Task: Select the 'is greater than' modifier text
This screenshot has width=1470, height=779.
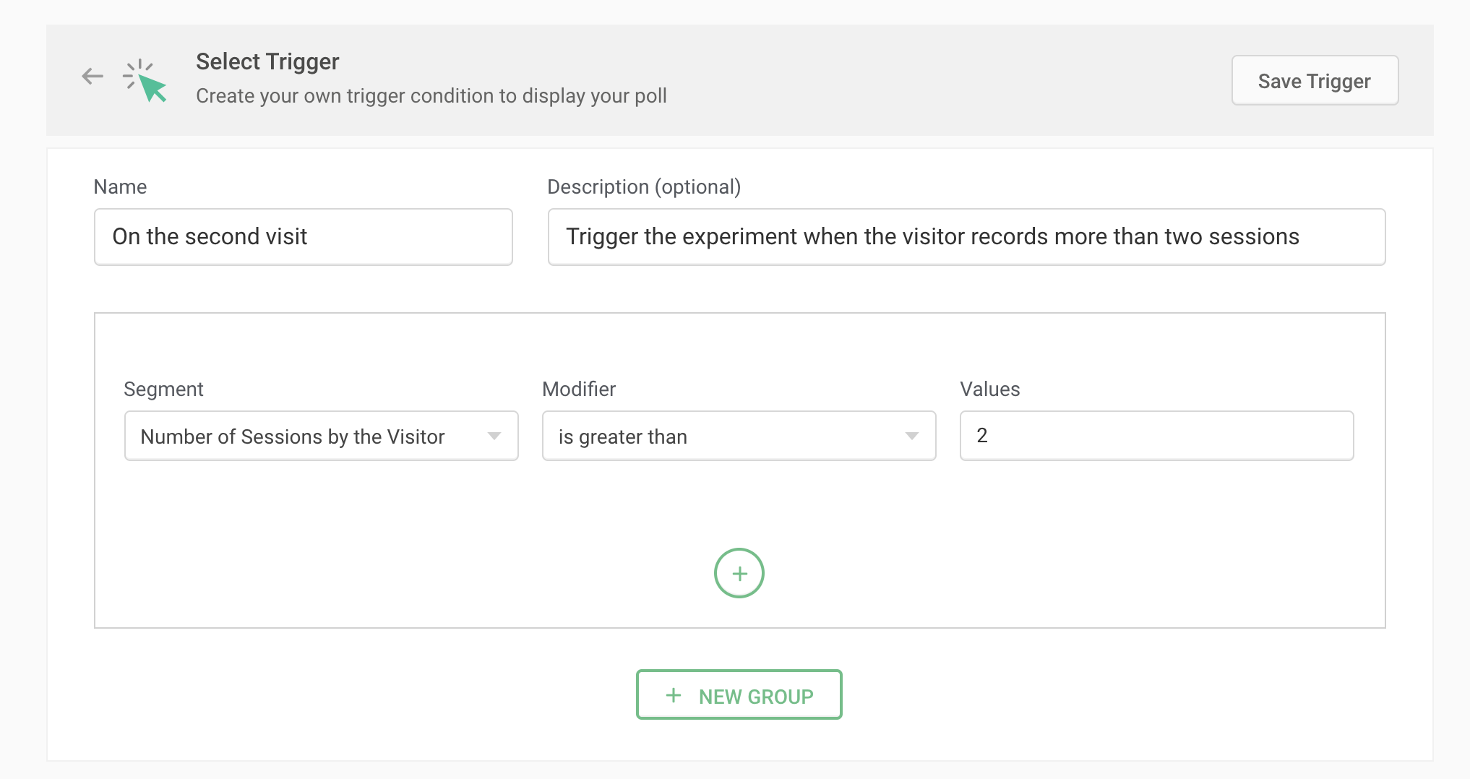Action: pos(622,436)
